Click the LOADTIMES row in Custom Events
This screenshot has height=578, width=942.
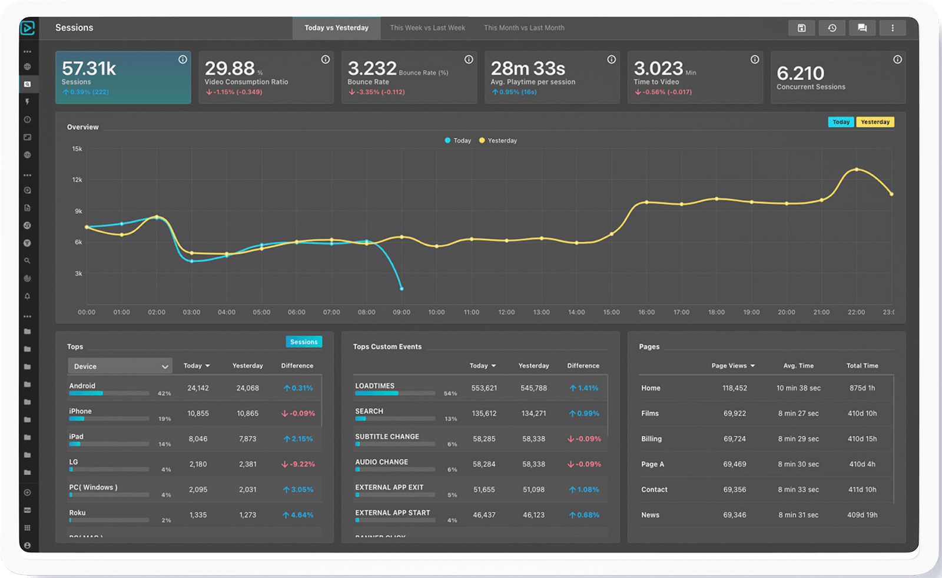click(x=480, y=388)
